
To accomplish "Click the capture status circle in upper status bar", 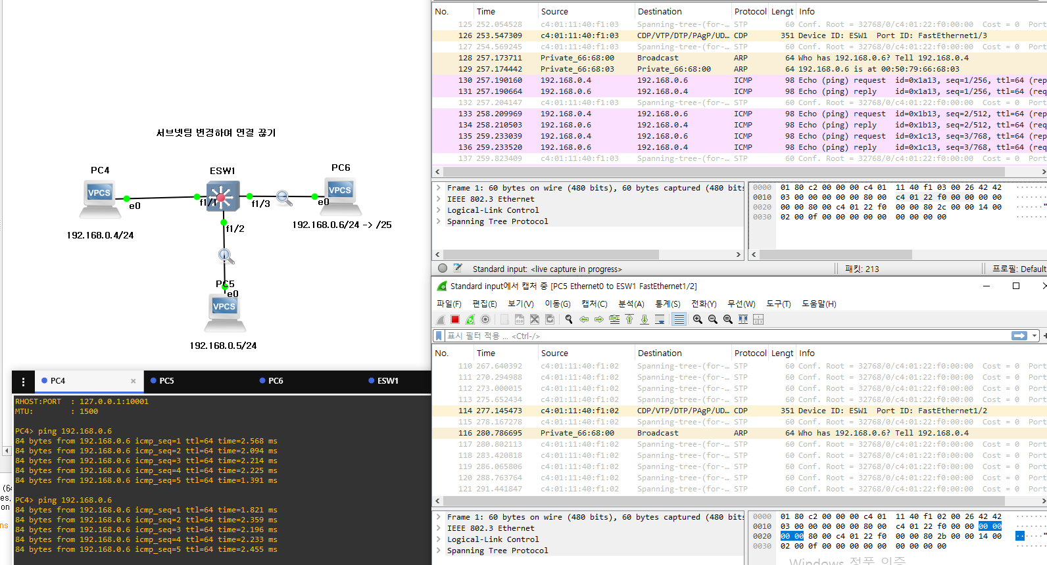I will pyautogui.click(x=443, y=268).
